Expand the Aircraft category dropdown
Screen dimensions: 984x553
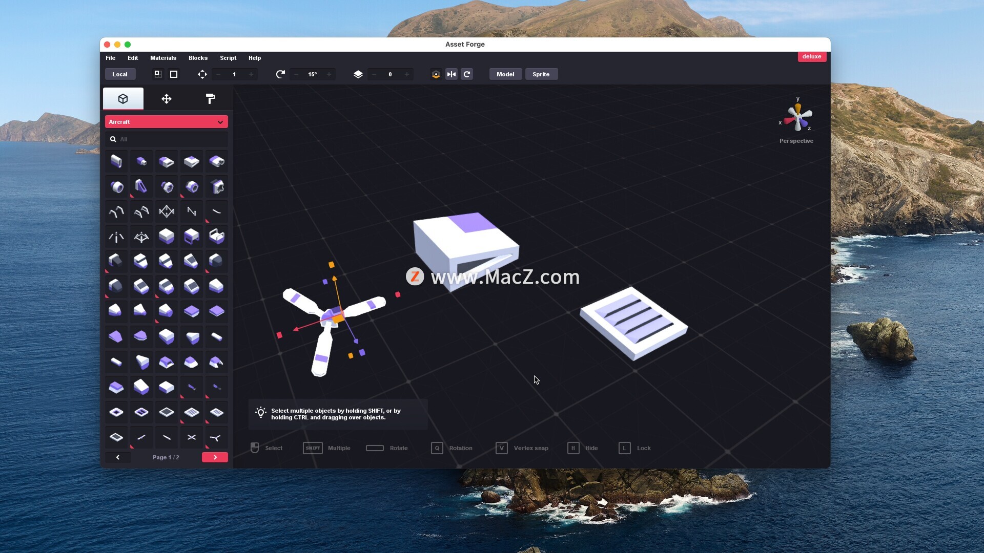pyautogui.click(x=167, y=122)
